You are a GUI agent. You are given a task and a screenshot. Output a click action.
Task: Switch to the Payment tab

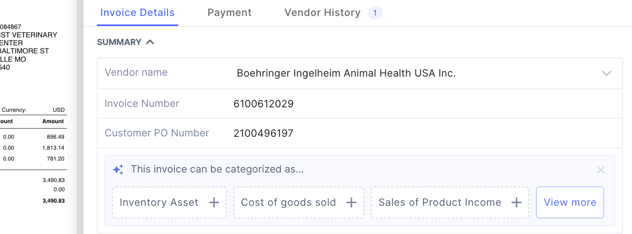pos(230,13)
